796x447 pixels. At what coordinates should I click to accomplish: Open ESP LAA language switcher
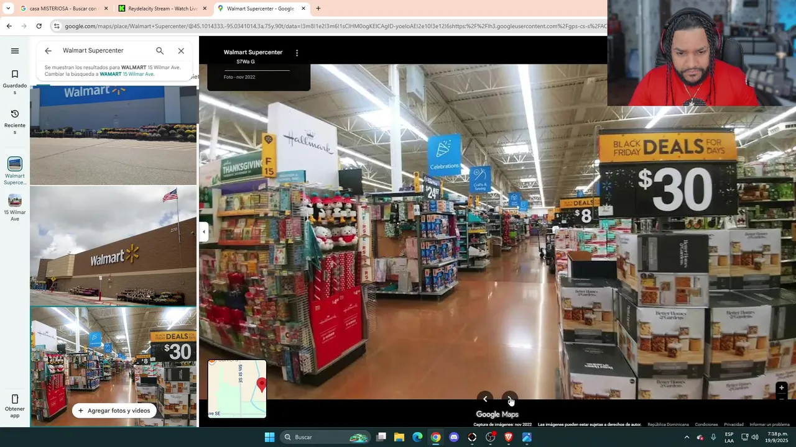click(729, 437)
